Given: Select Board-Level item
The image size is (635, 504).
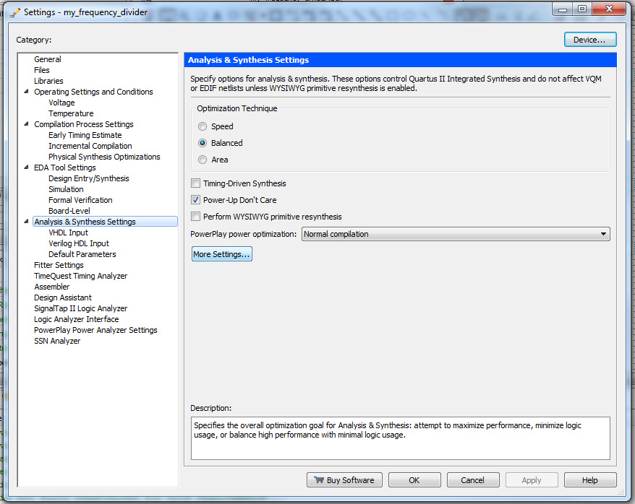Looking at the screenshot, I should [69, 211].
